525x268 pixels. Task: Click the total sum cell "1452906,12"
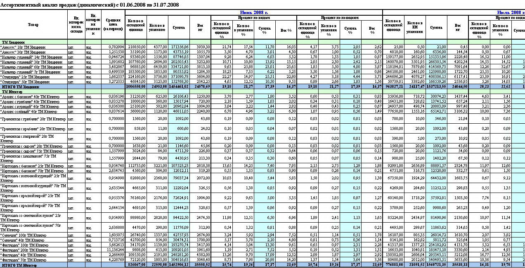point(179,264)
